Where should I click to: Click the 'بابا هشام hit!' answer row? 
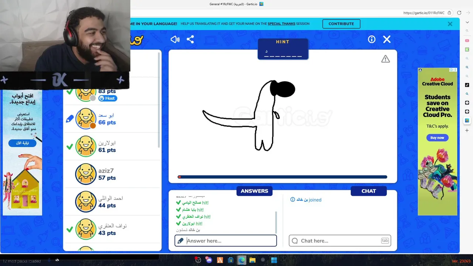[190, 210]
